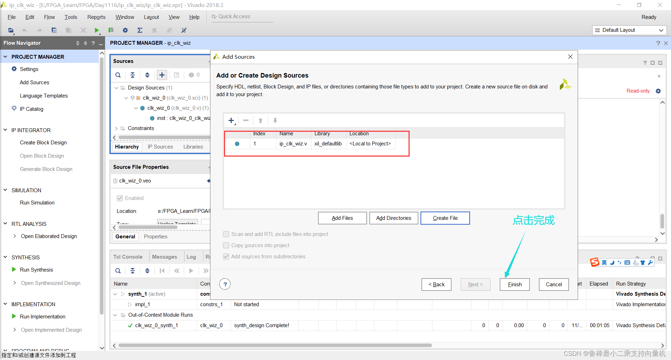Click the Add Sources plus icon in Sources panel
This screenshot has width=671, height=360.
(162, 75)
